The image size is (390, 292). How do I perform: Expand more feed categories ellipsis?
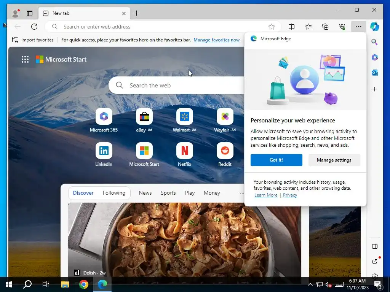[x=242, y=193]
